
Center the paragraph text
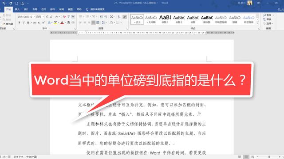coord(85,23)
